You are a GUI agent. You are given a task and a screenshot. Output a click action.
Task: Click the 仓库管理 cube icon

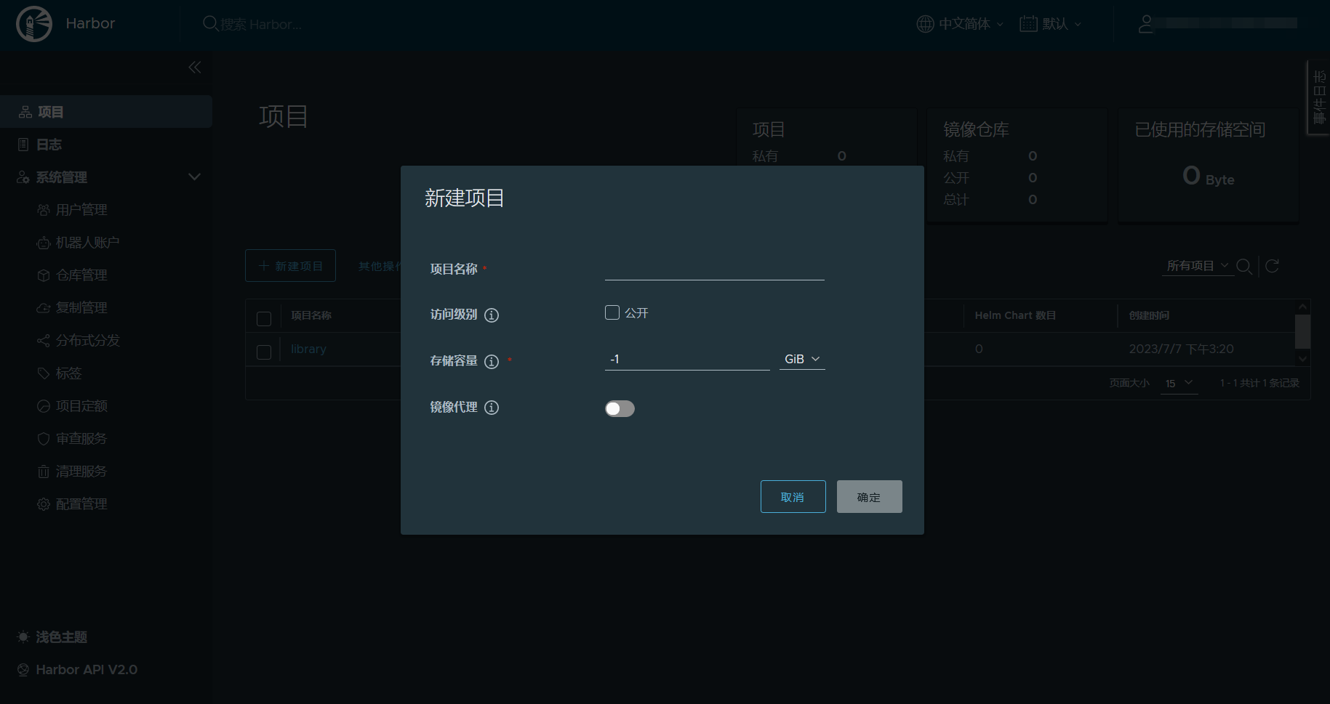click(44, 275)
